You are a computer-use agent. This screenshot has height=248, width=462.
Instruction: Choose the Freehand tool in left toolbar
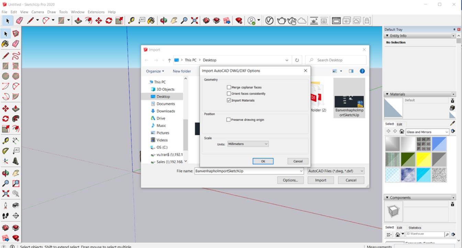click(15, 56)
